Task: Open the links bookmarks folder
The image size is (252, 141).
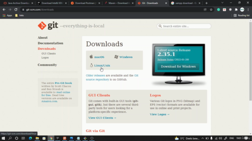Action: coord(19,15)
